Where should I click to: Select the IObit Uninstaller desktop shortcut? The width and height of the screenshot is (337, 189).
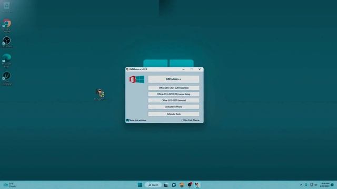pos(7,78)
